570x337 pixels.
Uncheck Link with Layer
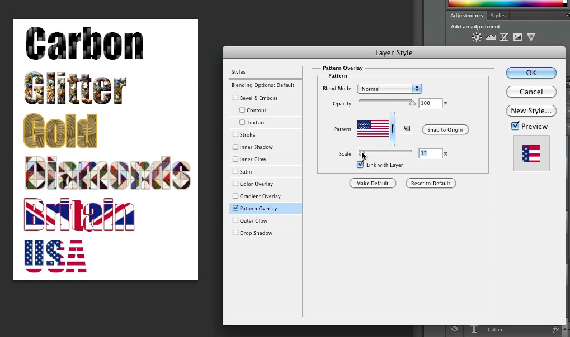360,165
